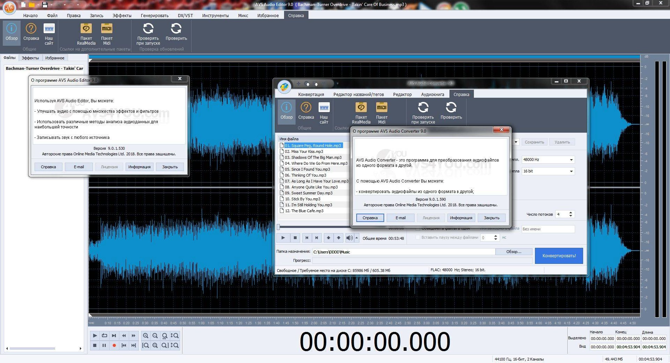Stop playback in Audio Editor transport
Screen dimensions: 670x363
pyautogui.click(x=95, y=345)
